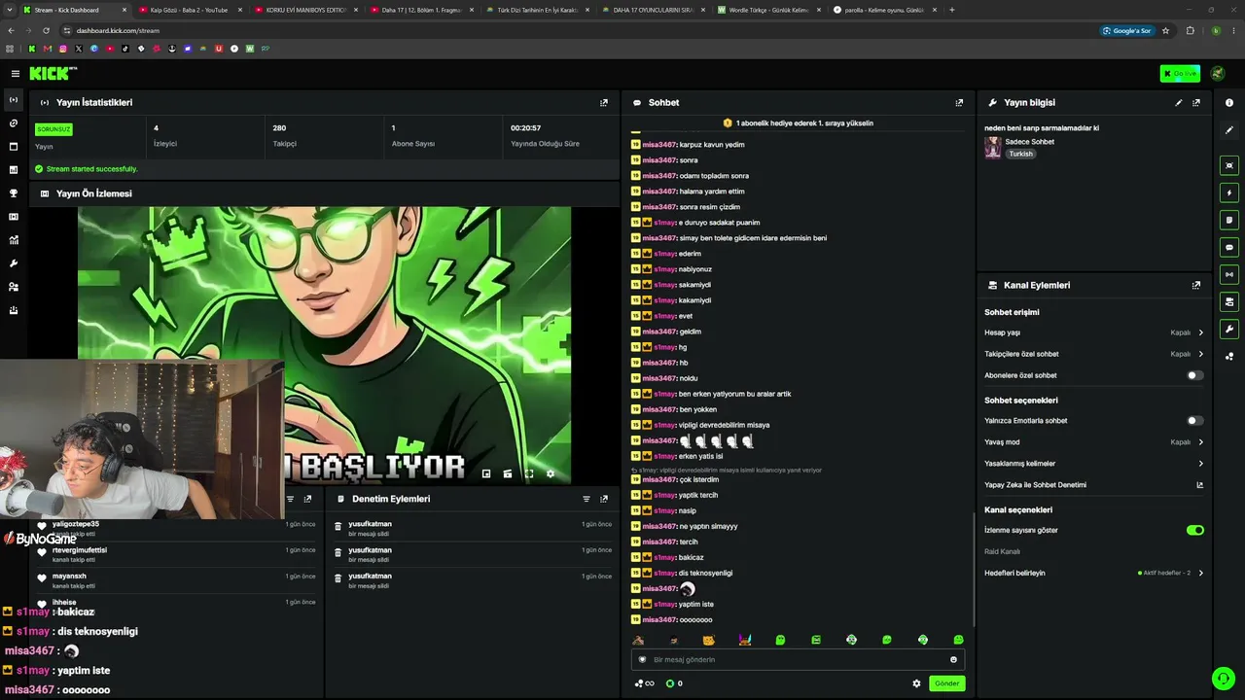Open a new browser tab
The width and height of the screenshot is (1245, 700).
pyautogui.click(x=951, y=10)
